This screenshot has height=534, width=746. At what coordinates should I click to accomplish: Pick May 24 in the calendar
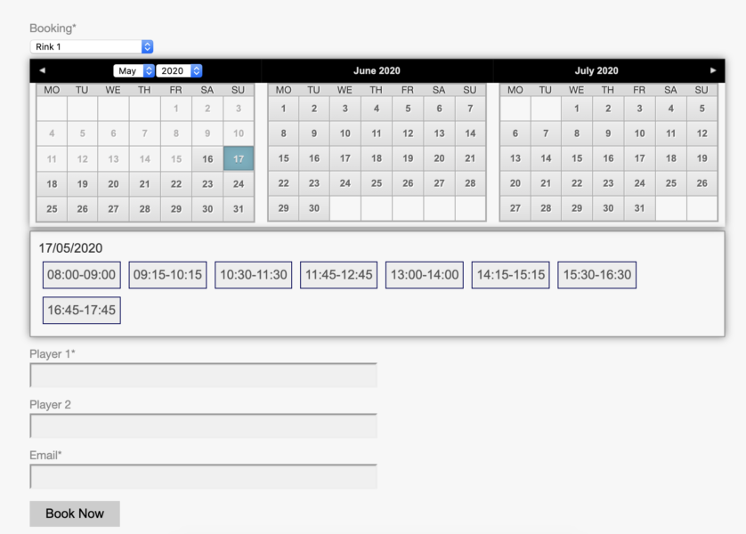(239, 184)
